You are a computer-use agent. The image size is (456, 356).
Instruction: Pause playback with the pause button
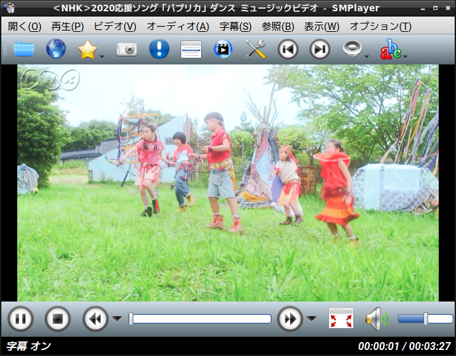coord(21,319)
